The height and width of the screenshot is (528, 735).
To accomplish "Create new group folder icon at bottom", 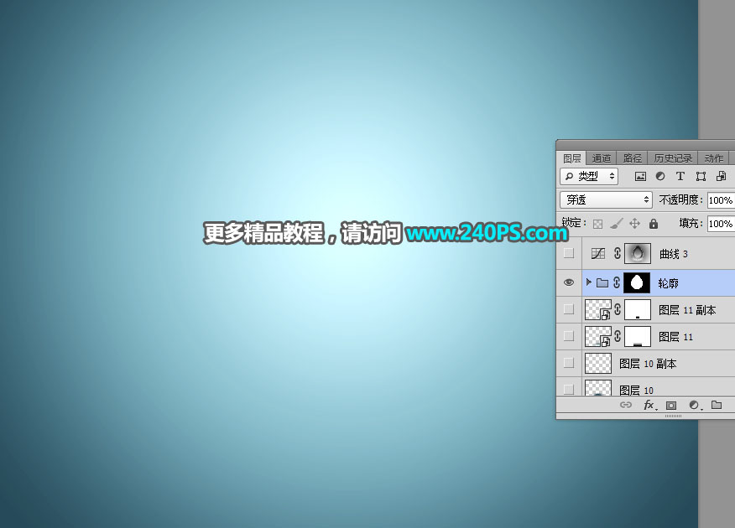I will click(717, 405).
